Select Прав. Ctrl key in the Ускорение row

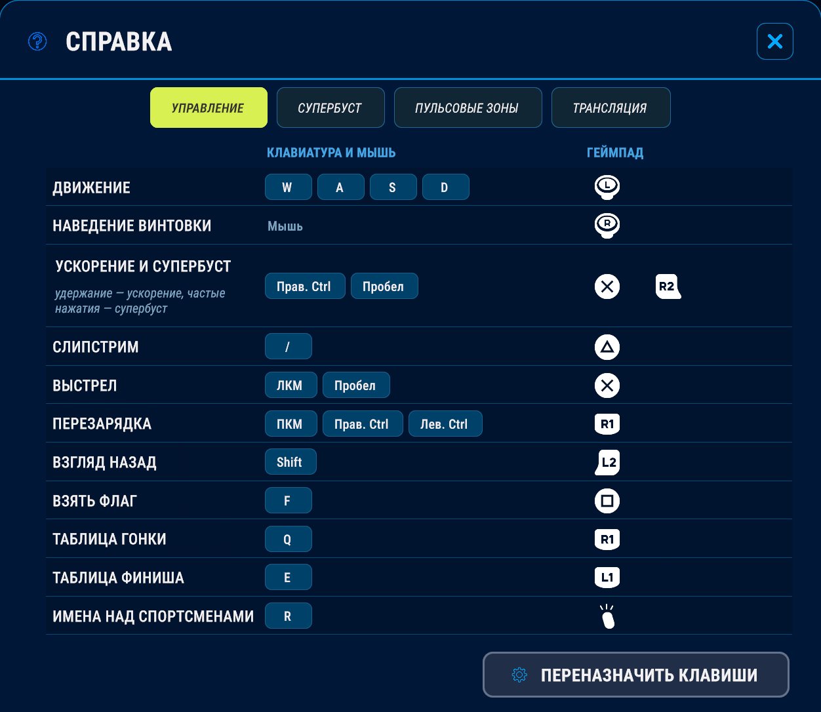coord(305,286)
